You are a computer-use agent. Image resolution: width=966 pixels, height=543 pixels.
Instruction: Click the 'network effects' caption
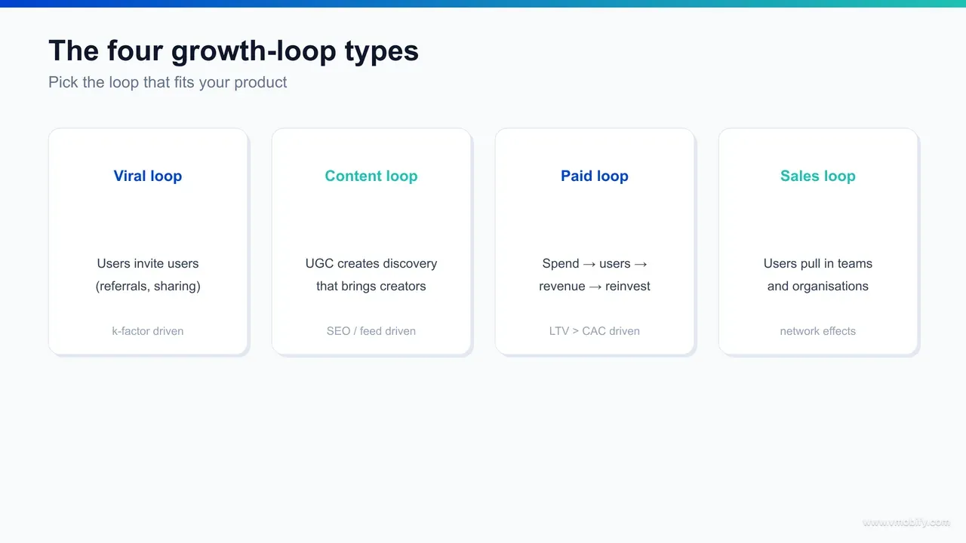coord(818,331)
